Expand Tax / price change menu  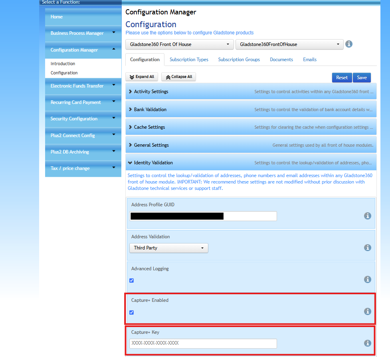[83, 168]
